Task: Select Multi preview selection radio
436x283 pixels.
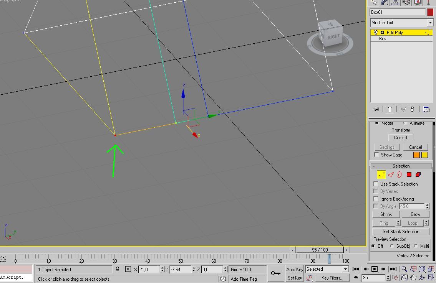Action: pyautogui.click(x=416, y=246)
